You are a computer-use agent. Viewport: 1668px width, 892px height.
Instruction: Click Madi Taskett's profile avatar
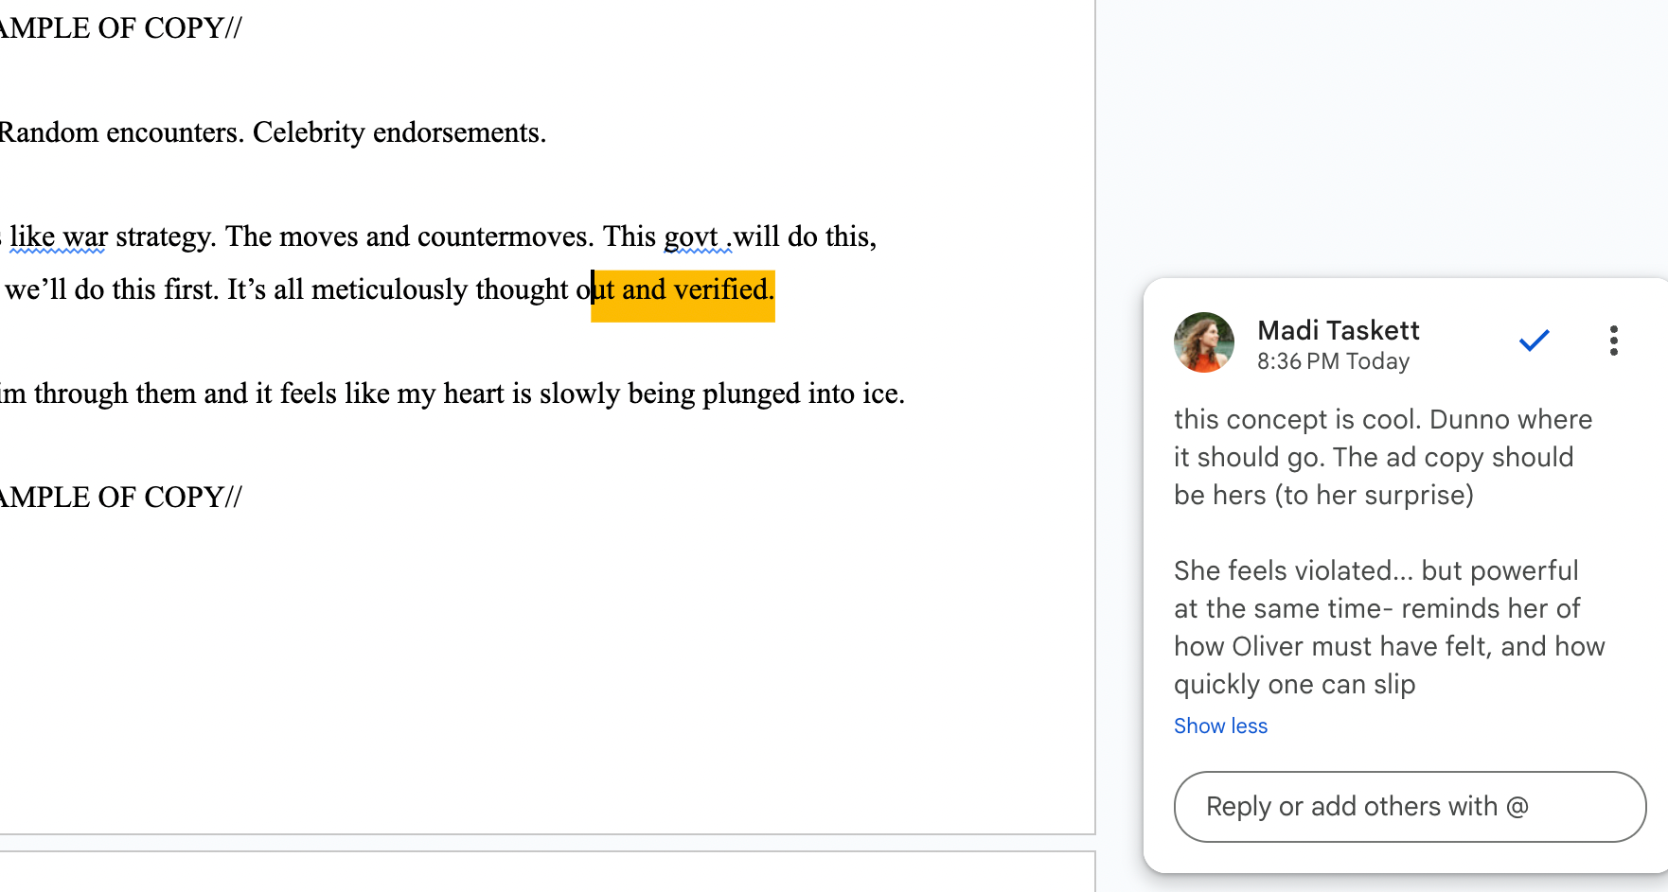pos(1204,342)
